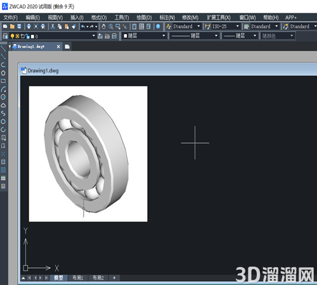Image resolution: width=317 pixels, height=285 pixels.
Task: Open the 帮助(H) menu
Action: (x=271, y=18)
